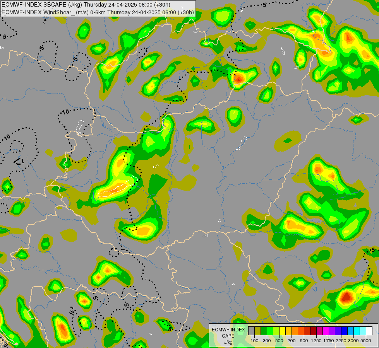Click the orange legend swatch right of 700
Image resolution: width=379 pixels, height=348 pixels.
295,331
